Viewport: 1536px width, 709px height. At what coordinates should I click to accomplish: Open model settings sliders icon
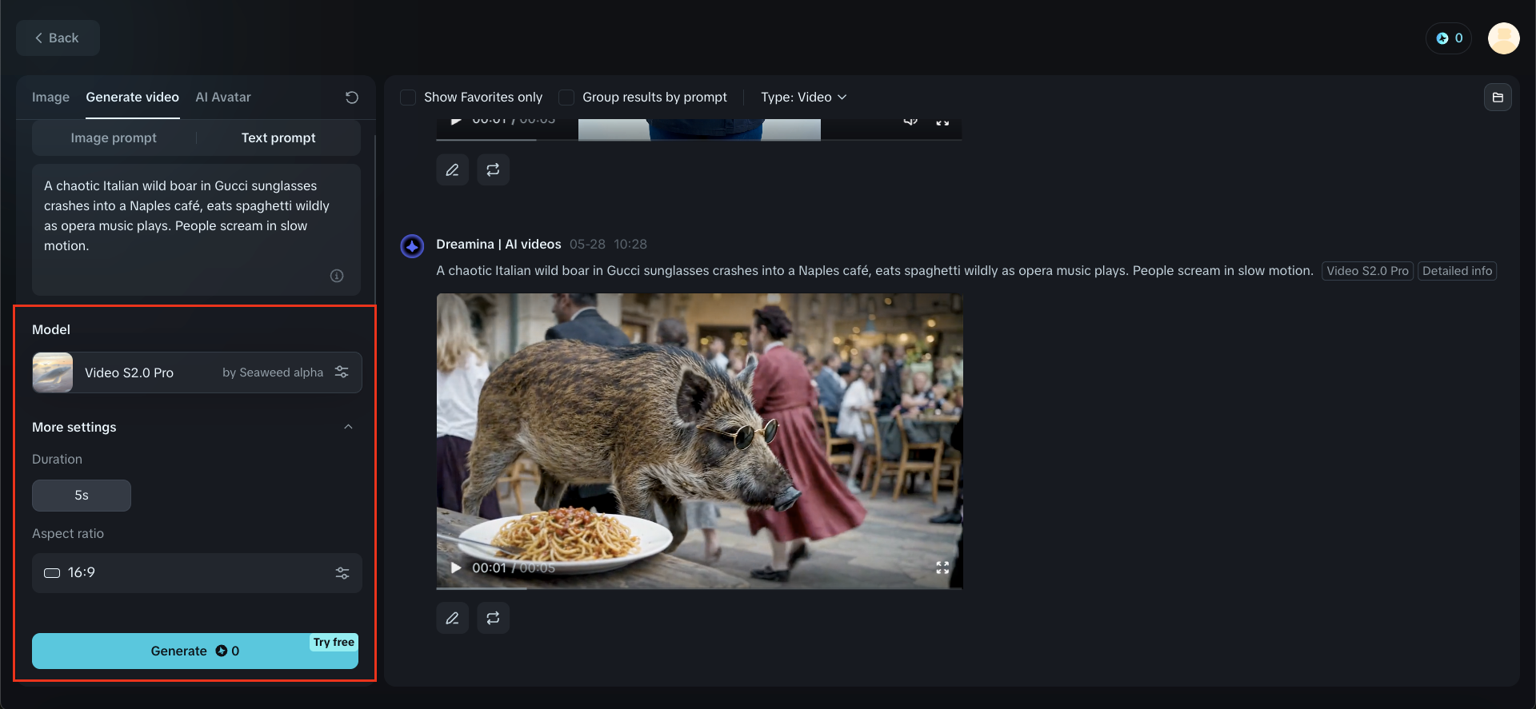pyautogui.click(x=342, y=372)
